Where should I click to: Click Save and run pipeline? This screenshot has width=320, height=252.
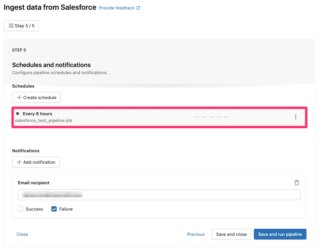280,234
